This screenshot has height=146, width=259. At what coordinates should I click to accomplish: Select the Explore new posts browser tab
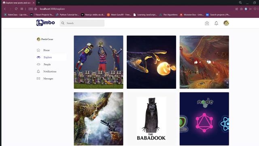[x=19, y=3]
